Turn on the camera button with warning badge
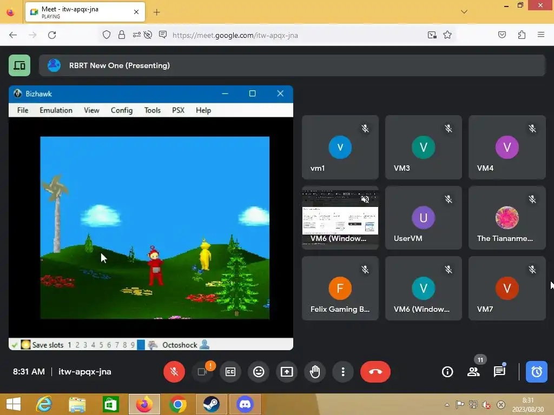Screen dimensions: 554x415 [x=202, y=372]
